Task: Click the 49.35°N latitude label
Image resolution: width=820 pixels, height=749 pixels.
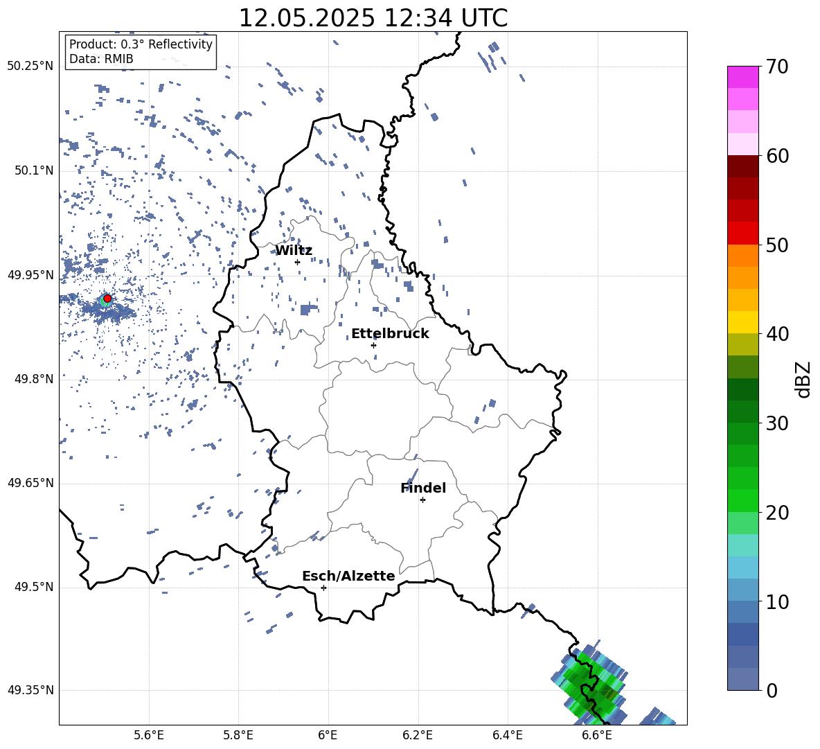Action: tap(30, 690)
